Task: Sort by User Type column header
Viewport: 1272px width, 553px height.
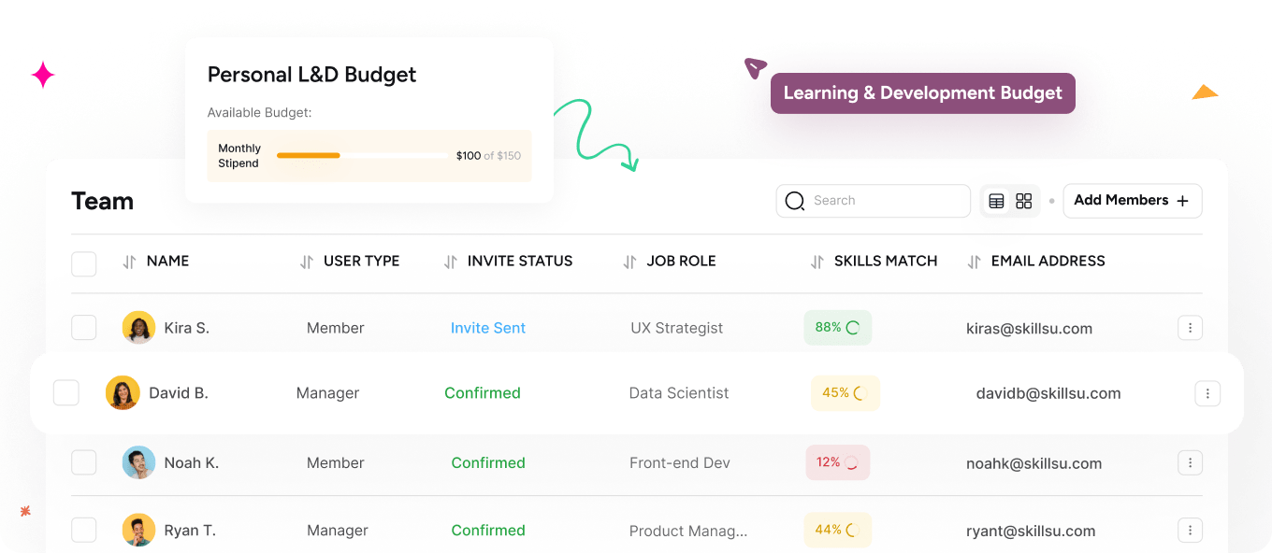Action: point(307,262)
